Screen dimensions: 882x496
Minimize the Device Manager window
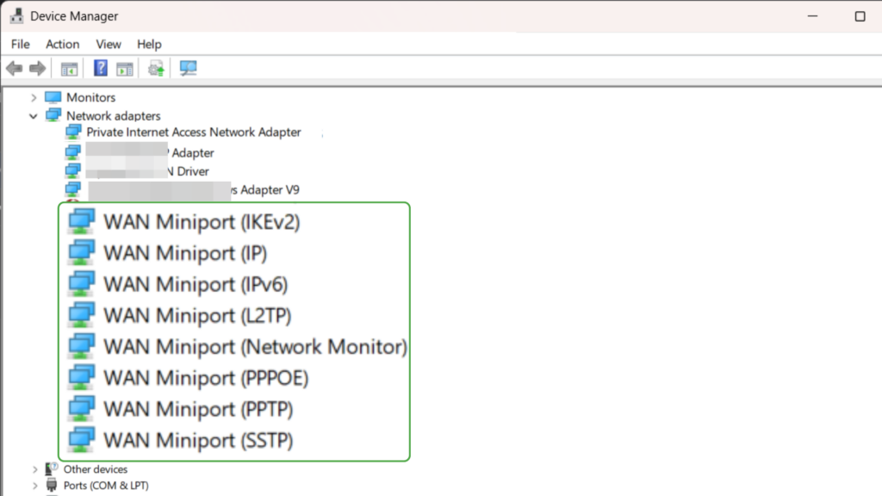point(812,15)
